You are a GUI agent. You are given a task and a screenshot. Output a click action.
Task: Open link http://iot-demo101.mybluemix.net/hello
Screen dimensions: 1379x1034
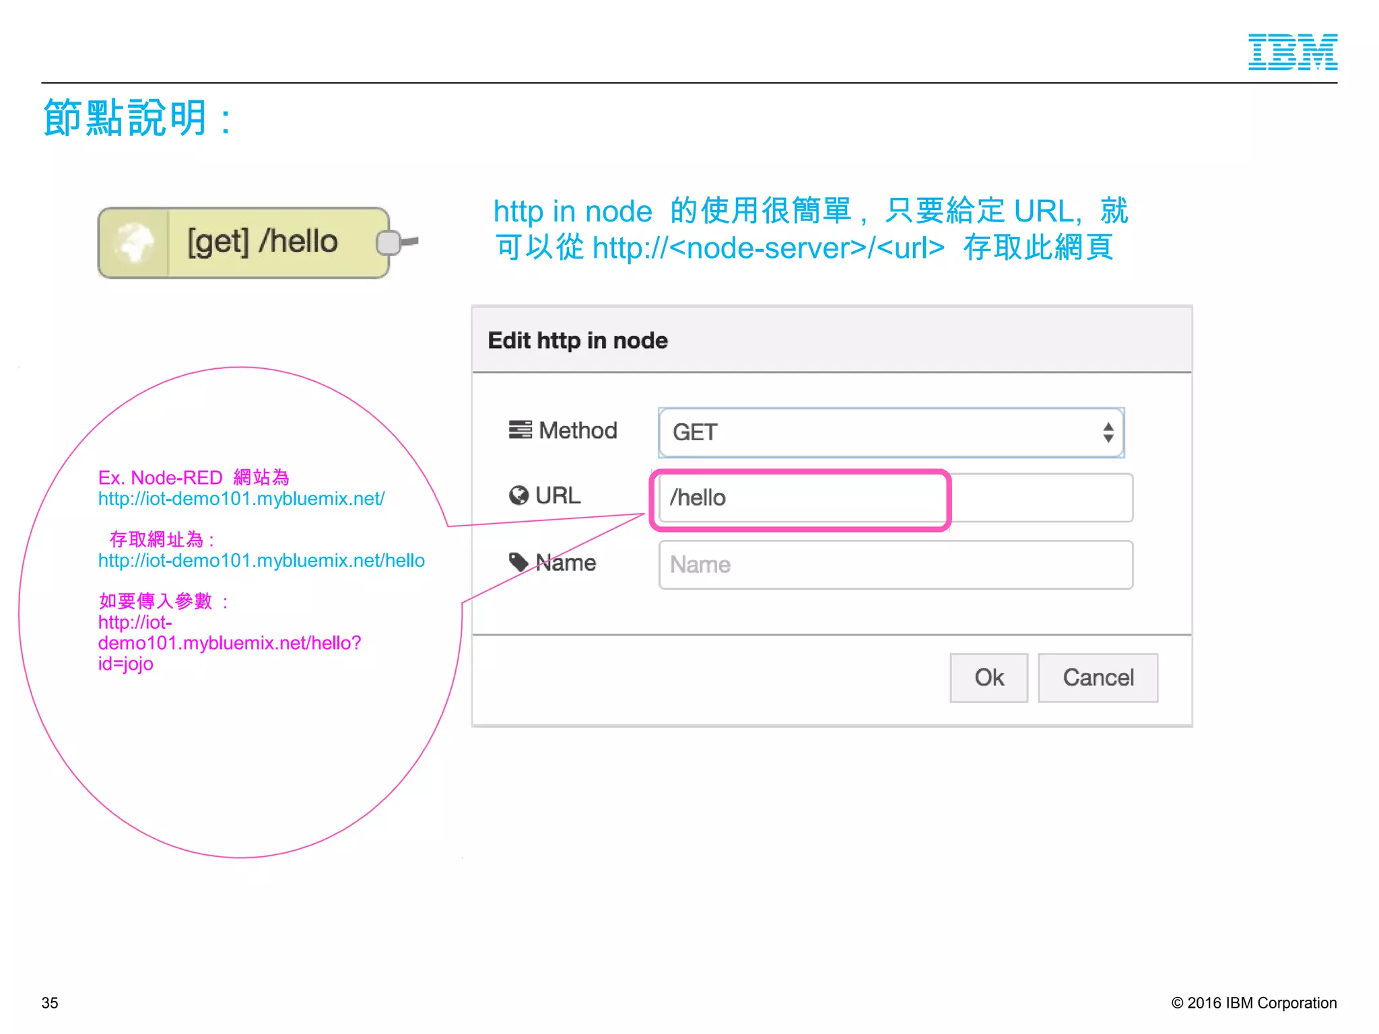261,561
